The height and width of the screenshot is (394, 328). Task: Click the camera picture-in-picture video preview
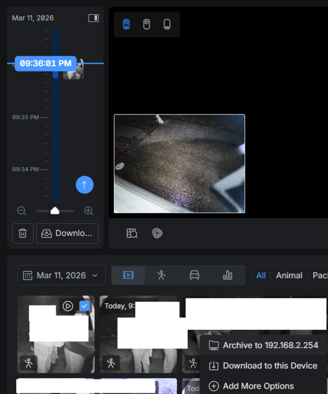click(179, 163)
